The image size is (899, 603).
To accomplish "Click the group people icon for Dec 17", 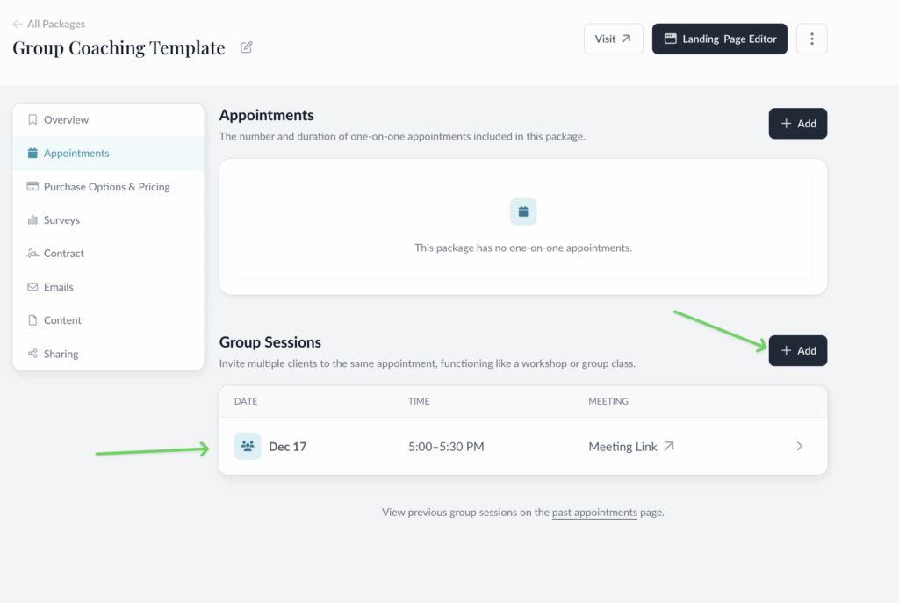I will tap(248, 446).
